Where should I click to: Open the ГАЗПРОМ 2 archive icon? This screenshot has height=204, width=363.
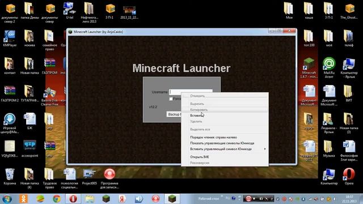click(10, 93)
